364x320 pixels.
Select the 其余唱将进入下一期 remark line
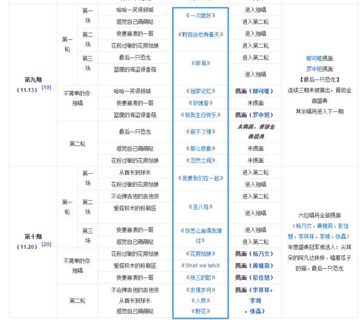point(320,111)
